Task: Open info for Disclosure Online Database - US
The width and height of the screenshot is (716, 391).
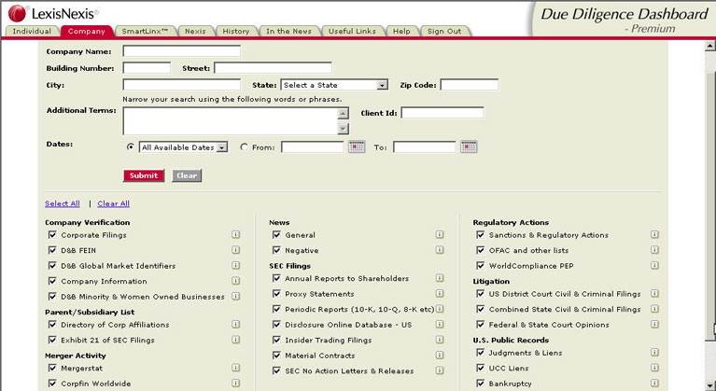Action: [x=440, y=325]
